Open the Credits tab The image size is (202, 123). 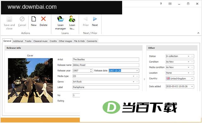(x=53, y=41)
